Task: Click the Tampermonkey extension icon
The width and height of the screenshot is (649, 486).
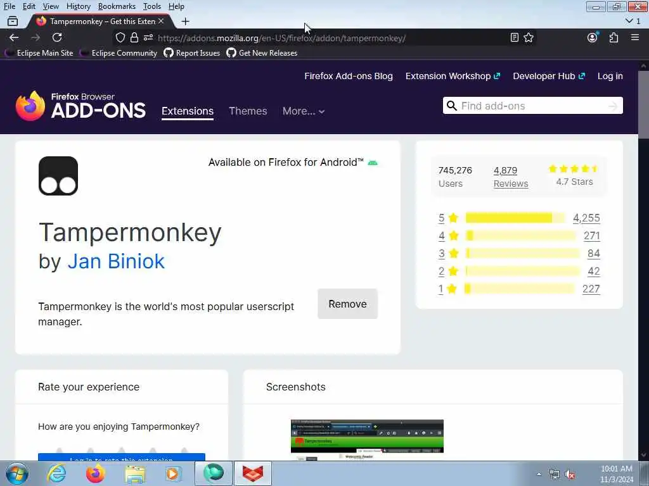Action: click(58, 176)
